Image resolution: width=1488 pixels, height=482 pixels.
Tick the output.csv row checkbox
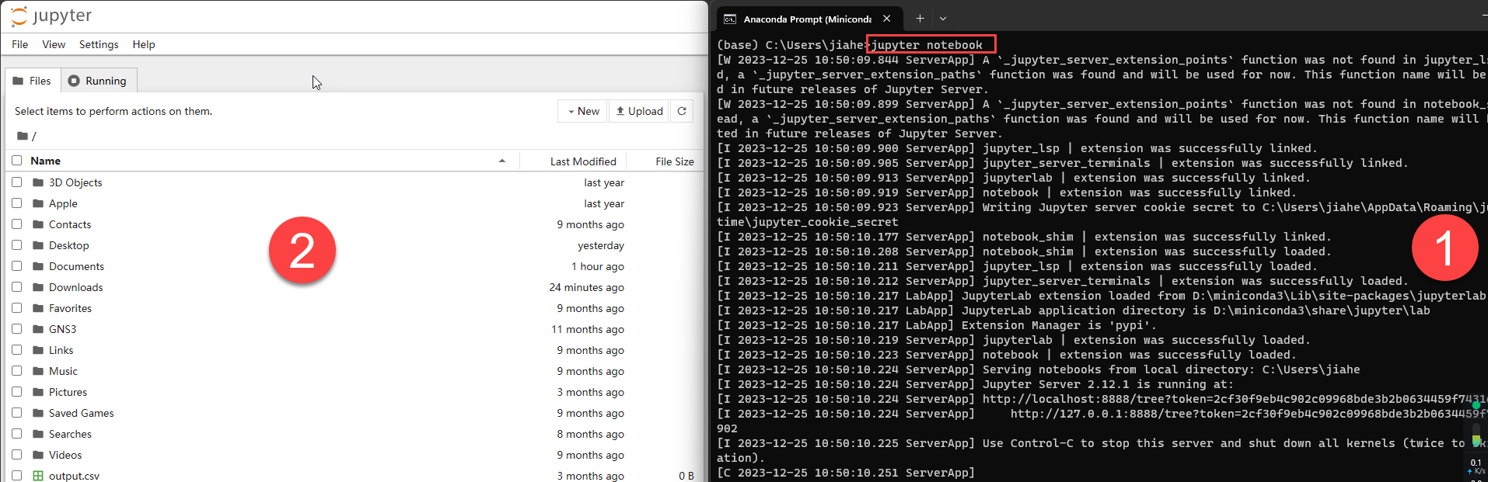(16, 475)
